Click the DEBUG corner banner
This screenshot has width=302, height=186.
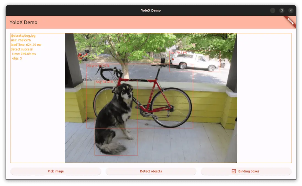tap(291, 21)
